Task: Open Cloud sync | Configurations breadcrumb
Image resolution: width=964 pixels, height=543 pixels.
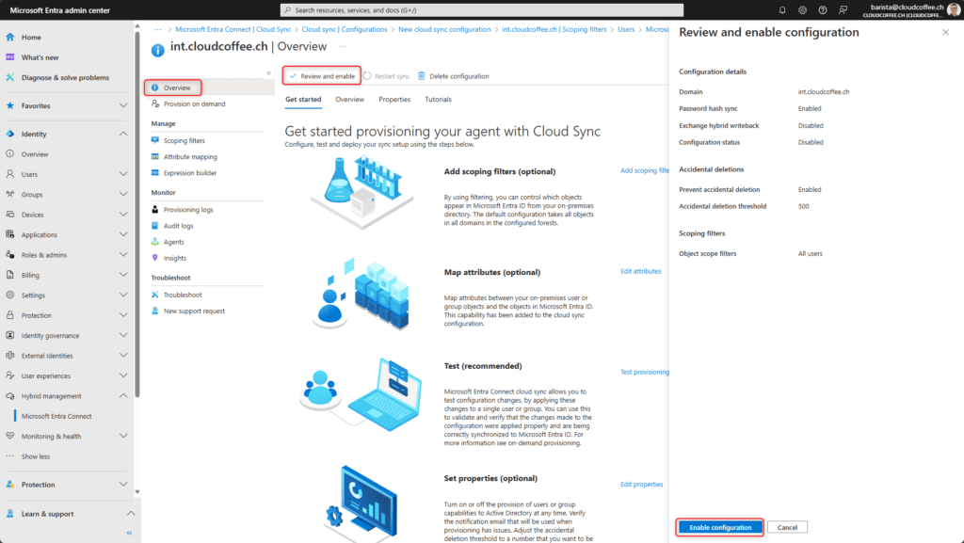Action: coord(345,29)
